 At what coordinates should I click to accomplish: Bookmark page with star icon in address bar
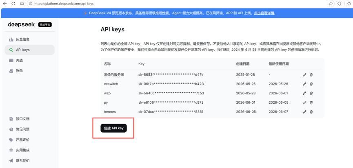point(331,4)
